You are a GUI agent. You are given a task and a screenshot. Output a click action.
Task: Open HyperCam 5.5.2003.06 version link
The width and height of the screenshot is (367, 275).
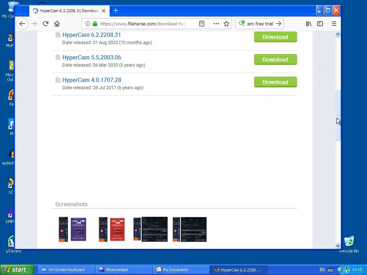[91, 57]
